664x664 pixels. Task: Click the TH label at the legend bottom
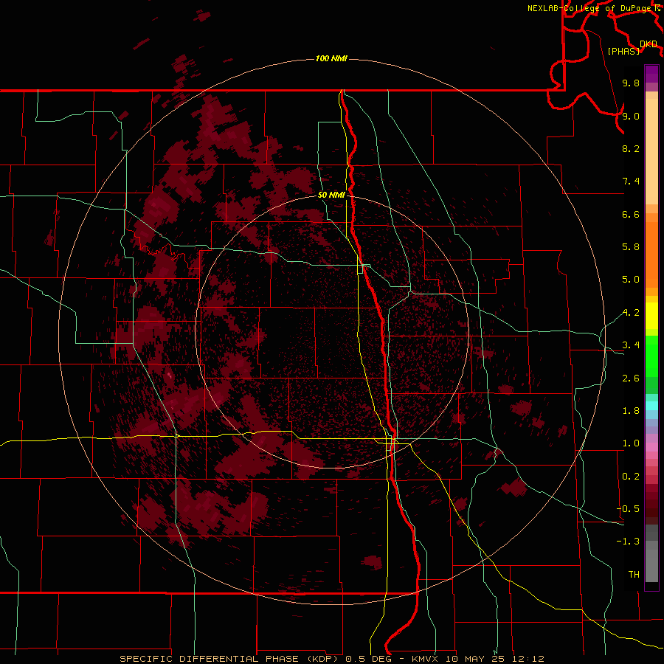pos(634,575)
